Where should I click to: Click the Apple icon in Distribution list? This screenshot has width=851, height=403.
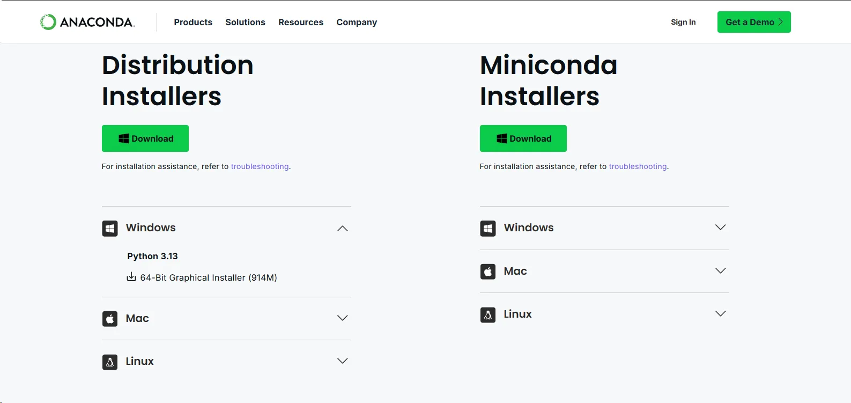click(110, 319)
